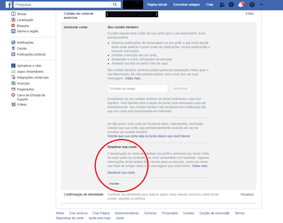
Task: Select Localização in settings sidebar
Action: (x=25, y=20)
